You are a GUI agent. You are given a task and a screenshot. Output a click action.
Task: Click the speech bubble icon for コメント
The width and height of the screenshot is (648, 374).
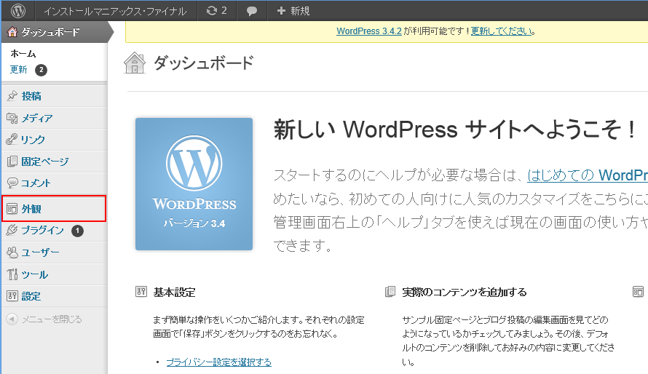pyautogui.click(x=12, y=183)
